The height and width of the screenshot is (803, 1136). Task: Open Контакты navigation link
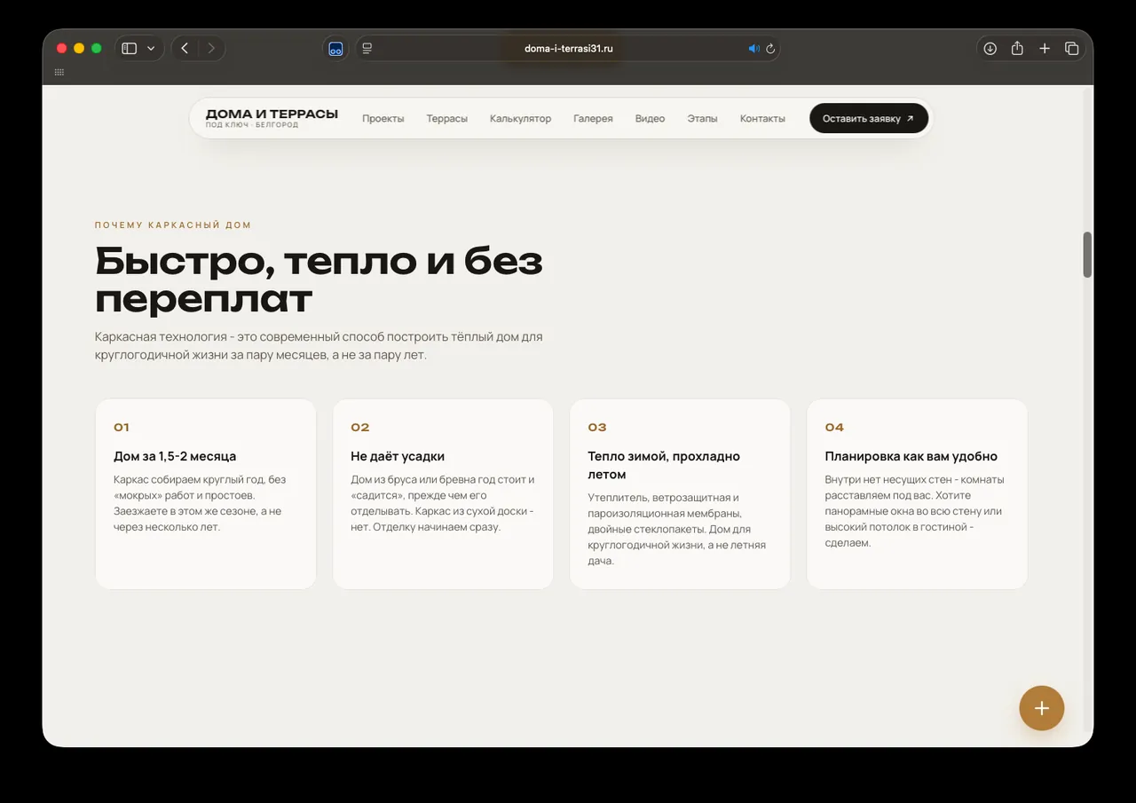point(762,119)
